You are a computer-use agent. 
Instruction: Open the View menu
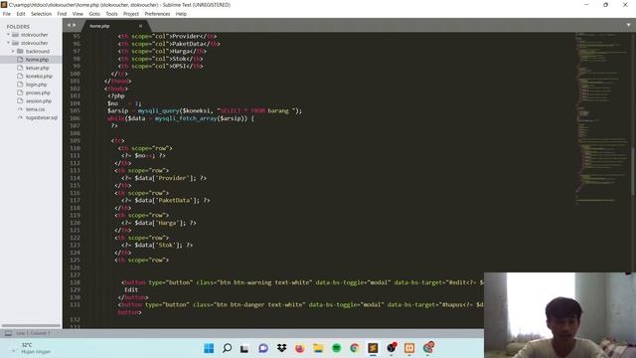[x=78, y=14]
